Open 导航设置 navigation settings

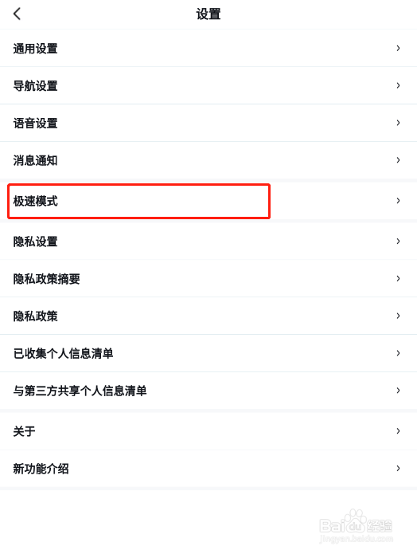click(208, 85)
